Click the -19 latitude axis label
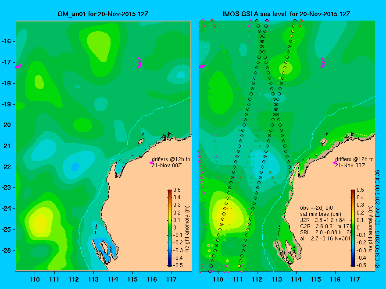 (7, 104)
